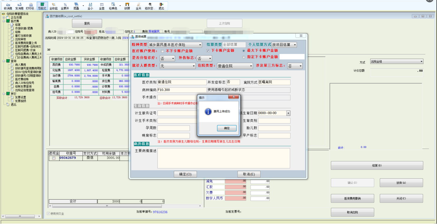
Task: Click the 锁屏 lock screen icon
Action: (x=127, y=6)
